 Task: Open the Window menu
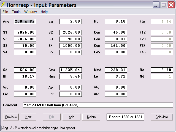31,12
